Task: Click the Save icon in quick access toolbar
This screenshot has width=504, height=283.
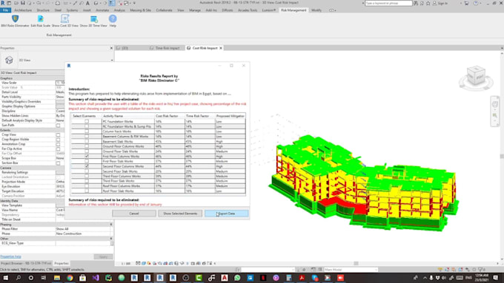Action: coord(22,3)
